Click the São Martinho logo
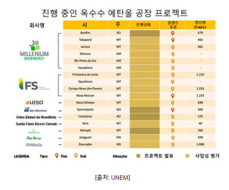Image resolution: width=229 pixels, height=190 pixels. point(35,110)
